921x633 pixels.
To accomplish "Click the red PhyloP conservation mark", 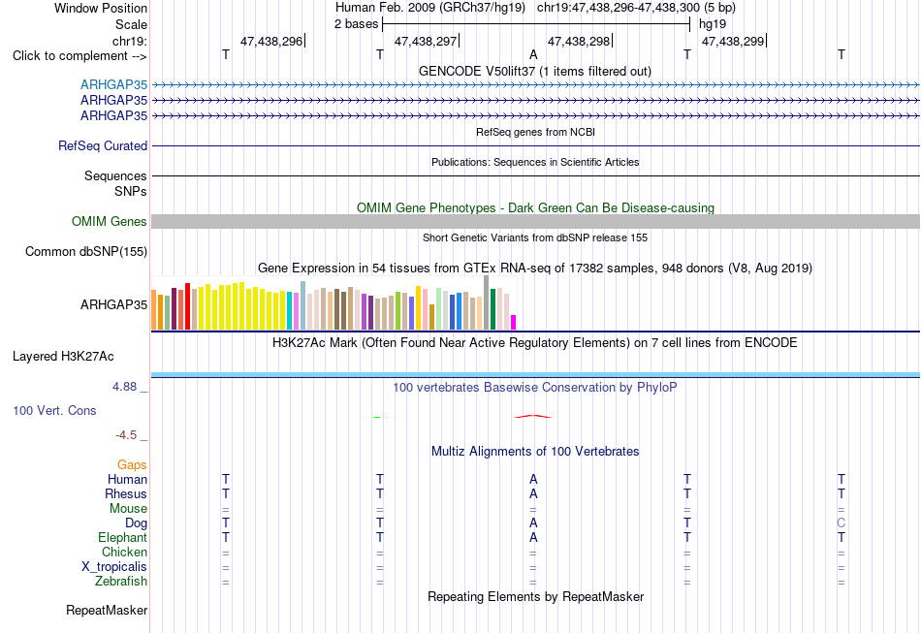I will point(533,416).
